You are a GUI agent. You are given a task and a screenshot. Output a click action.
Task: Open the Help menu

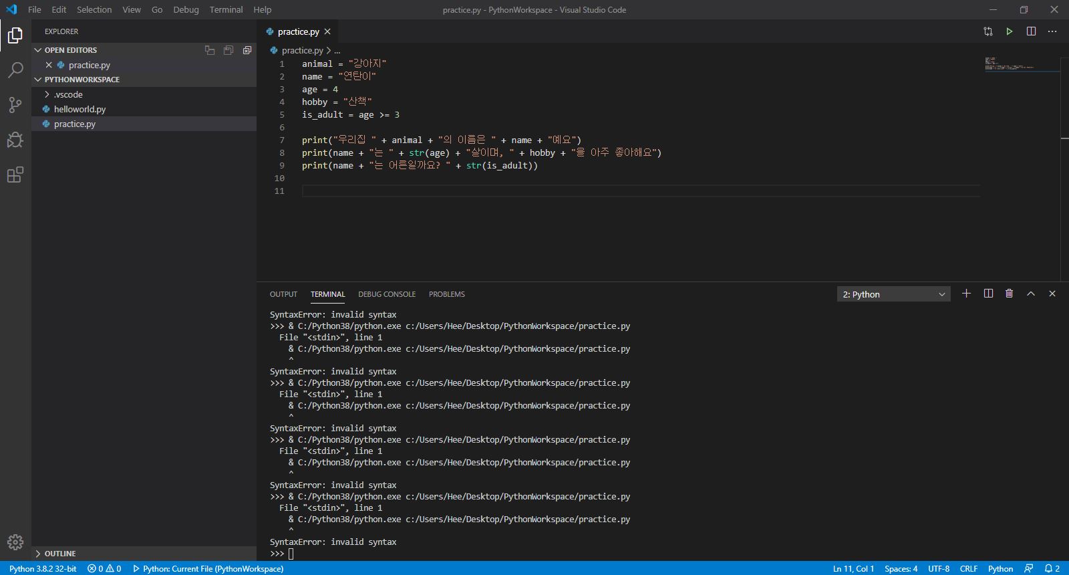pos(263,9)
